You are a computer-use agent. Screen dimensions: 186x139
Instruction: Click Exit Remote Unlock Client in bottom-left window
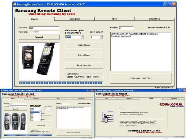click(x=73, y=133)
